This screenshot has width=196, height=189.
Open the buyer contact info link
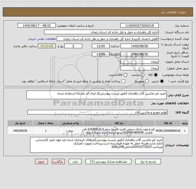pyautogui.click(x=42, y=39)
